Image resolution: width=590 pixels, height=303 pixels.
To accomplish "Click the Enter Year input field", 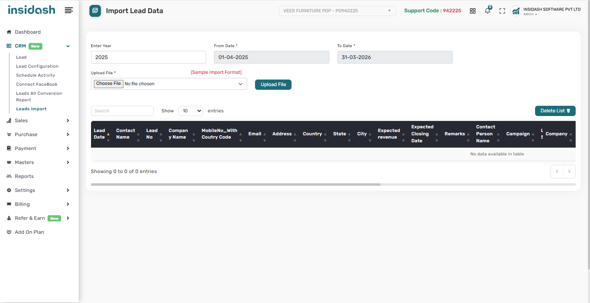I will click(148, 57).
